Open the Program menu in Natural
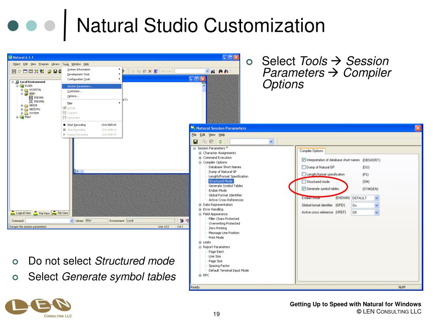 (44, 64)
